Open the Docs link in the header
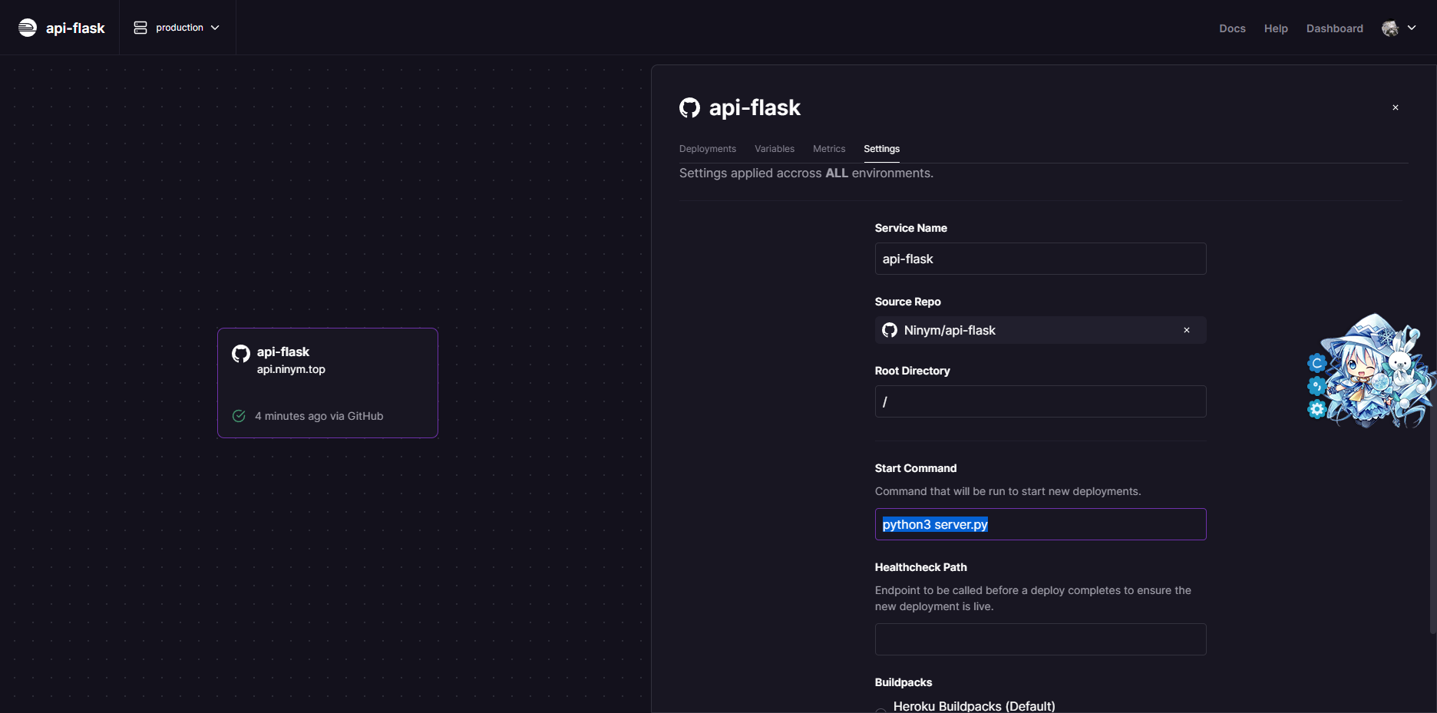This screenshot has height=713, width=1437. [1231, 28]
